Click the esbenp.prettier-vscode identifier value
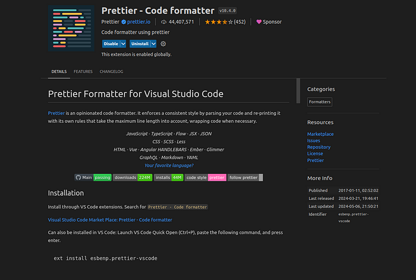 pyautogui.click(x=354, y=218)
